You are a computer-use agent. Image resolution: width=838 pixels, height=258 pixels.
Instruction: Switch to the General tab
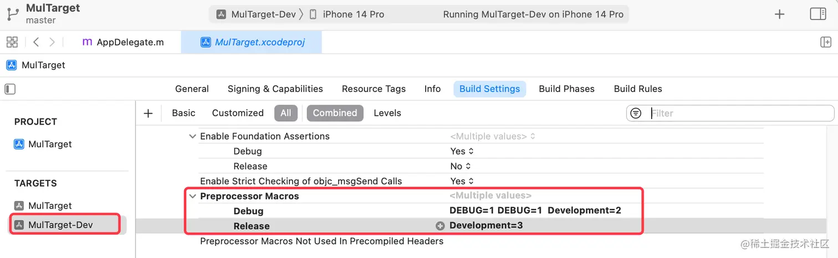click(x=192, y=89)
